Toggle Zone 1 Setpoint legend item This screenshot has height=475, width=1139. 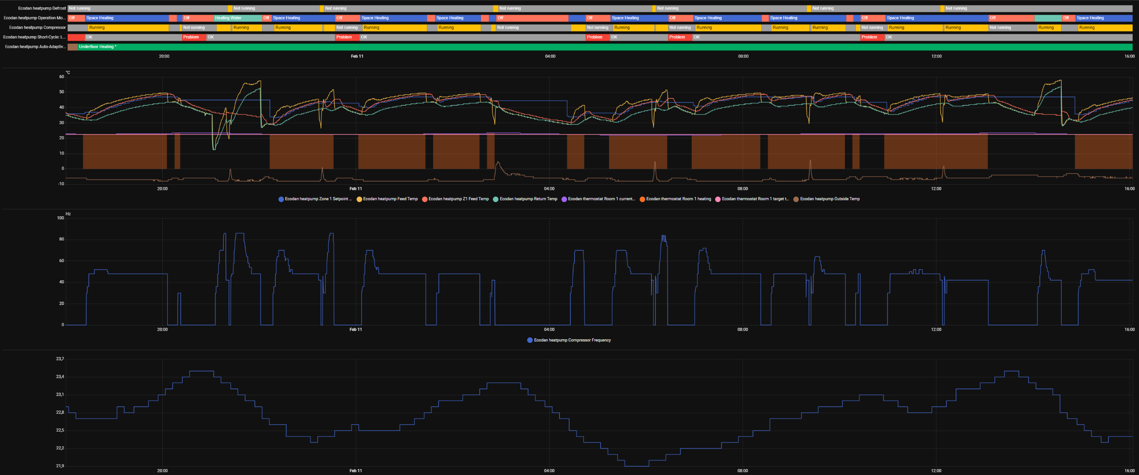tap(318, 199)
